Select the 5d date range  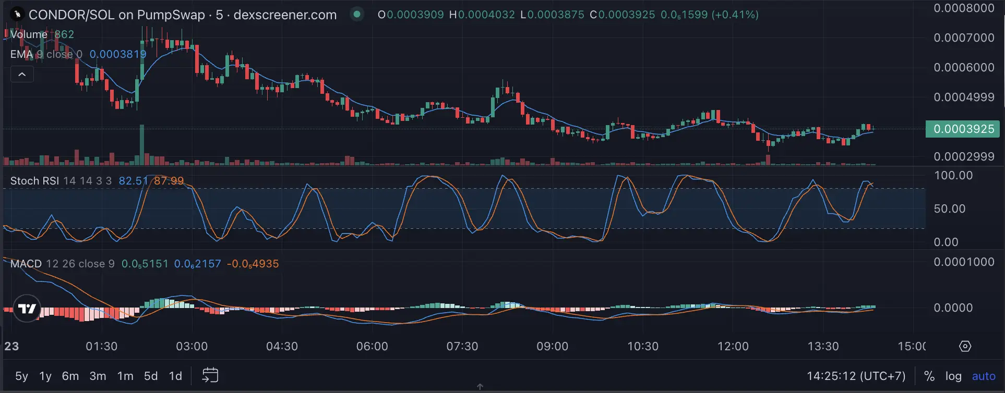click(151, 376)
